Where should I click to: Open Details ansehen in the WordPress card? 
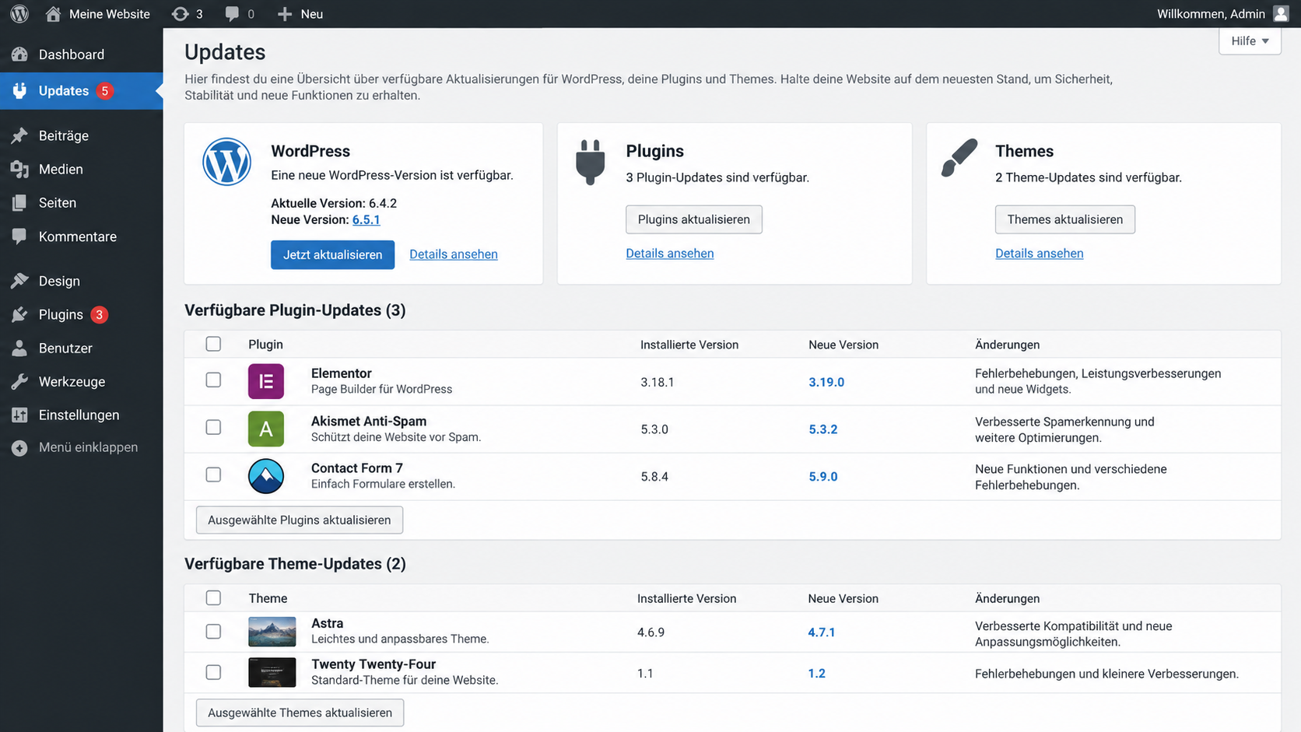click(454, 254)
